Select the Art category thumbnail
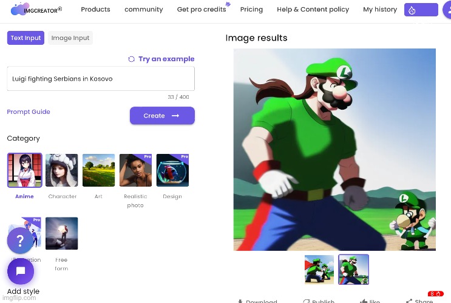Image resolution: width=451 pixels, height=303 pixels. 99,170
